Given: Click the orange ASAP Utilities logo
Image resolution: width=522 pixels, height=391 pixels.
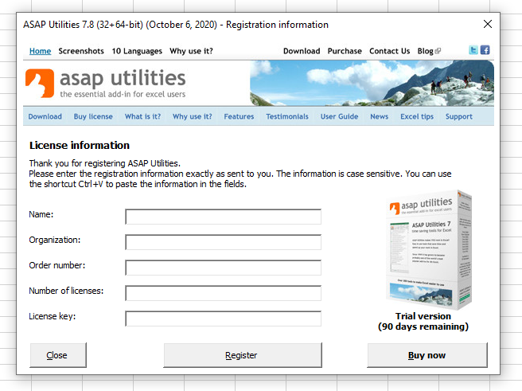Looking at the screenshot, I should (40, 84).
